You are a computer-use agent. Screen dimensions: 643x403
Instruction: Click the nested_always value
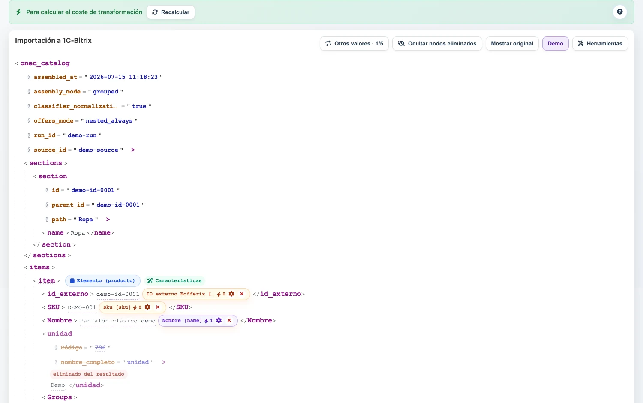coord(109,121)
